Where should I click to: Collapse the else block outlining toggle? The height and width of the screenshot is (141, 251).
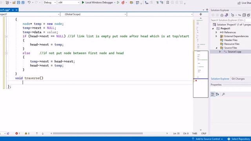6,53
